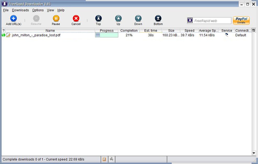Click the scrollbar down arrow
The width and height of the screenshot is (258, 164).
point(254,153)
